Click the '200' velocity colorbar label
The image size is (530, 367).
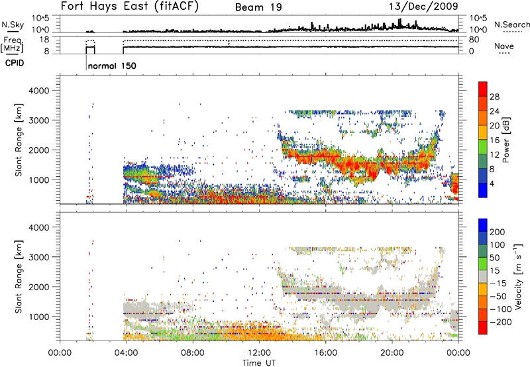point(498,232)
